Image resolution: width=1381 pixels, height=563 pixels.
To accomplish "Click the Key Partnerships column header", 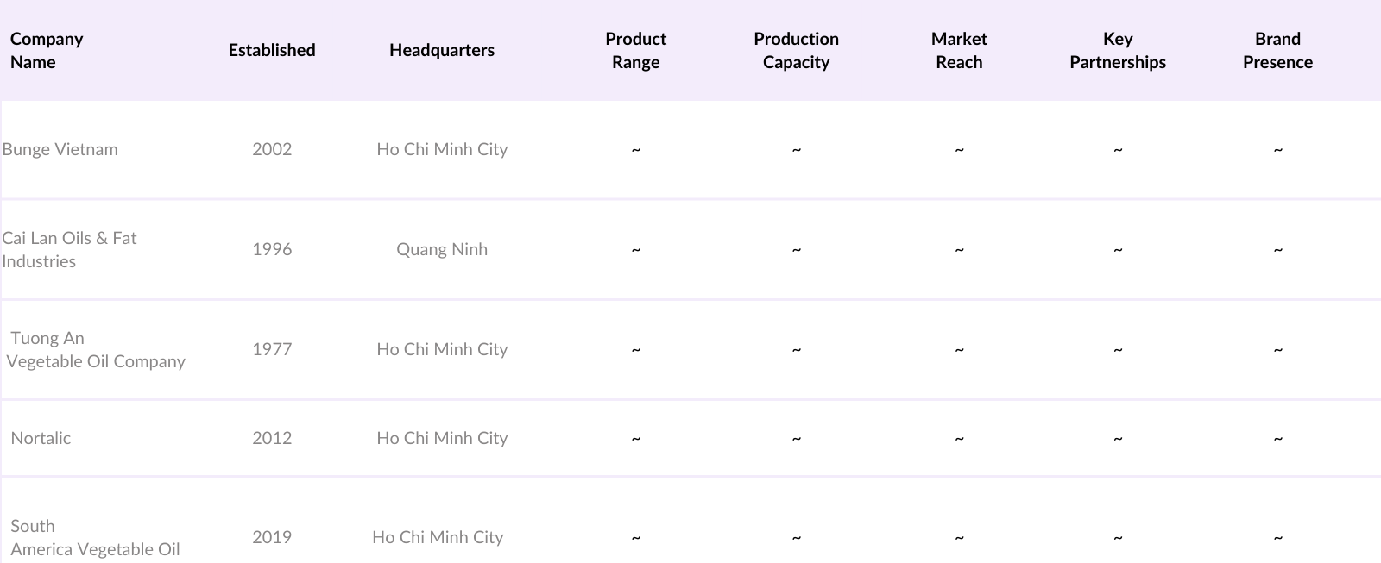I will [x=1117, y=50].
